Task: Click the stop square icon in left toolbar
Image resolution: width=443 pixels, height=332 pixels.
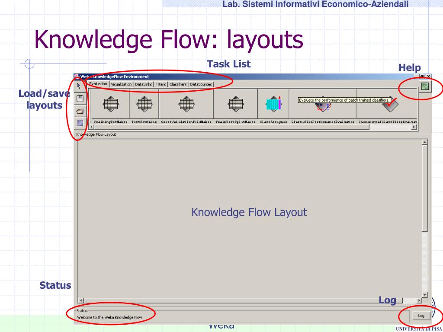Action: [80, 123]
